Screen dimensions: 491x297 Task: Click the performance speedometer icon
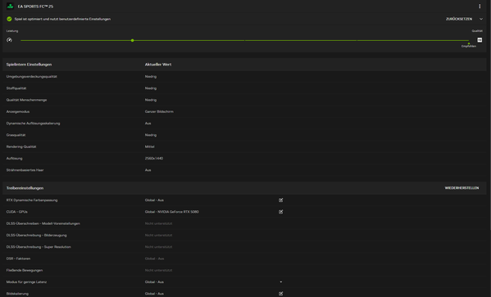tap(9, 40)
